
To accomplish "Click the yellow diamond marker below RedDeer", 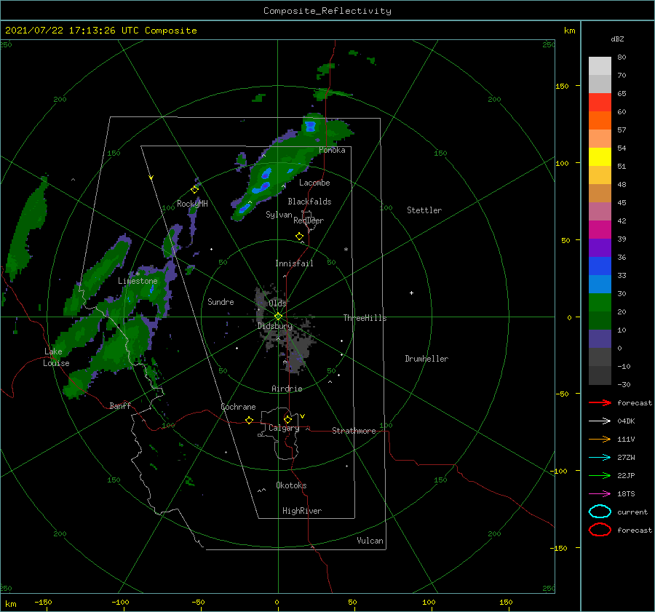I will coord(299,237).
